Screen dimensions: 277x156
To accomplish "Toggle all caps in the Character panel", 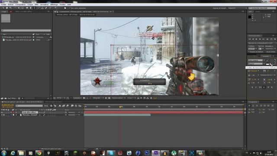I will click(260, 88).
